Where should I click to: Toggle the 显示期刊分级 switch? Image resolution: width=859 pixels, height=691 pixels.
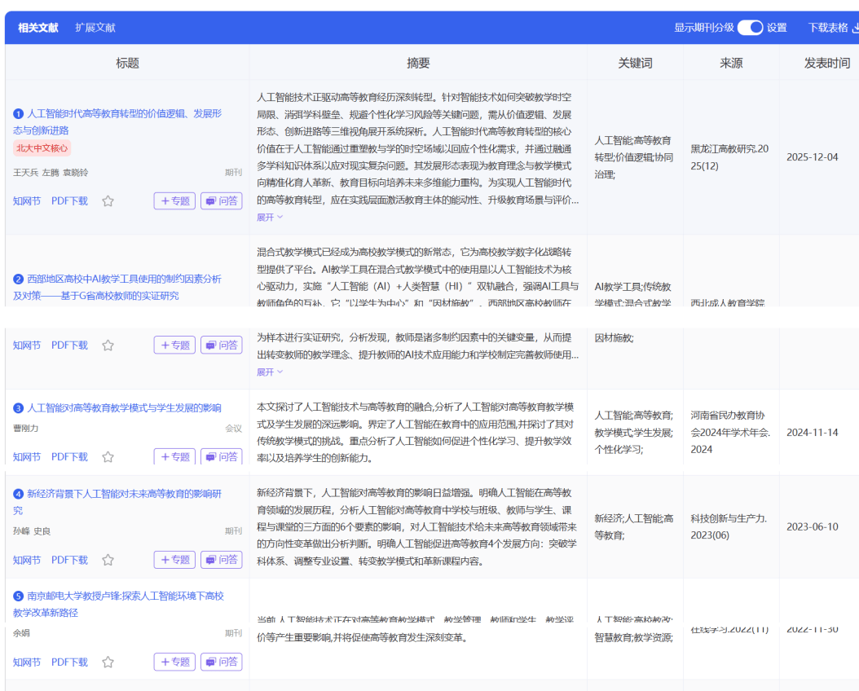pyautogui.click(x=750, y=28)
